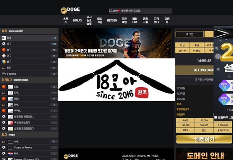Select the 500,000 bet amount
This screenshot has width=233, height=160.
pos(204,125)
